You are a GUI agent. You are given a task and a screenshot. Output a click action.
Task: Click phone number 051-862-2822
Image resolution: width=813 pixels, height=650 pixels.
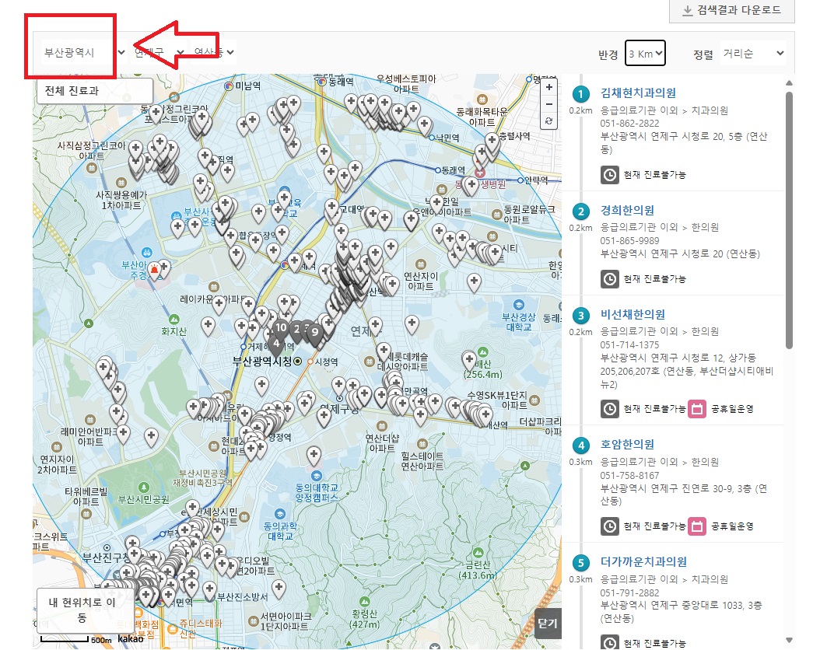[x=629, y=124]
